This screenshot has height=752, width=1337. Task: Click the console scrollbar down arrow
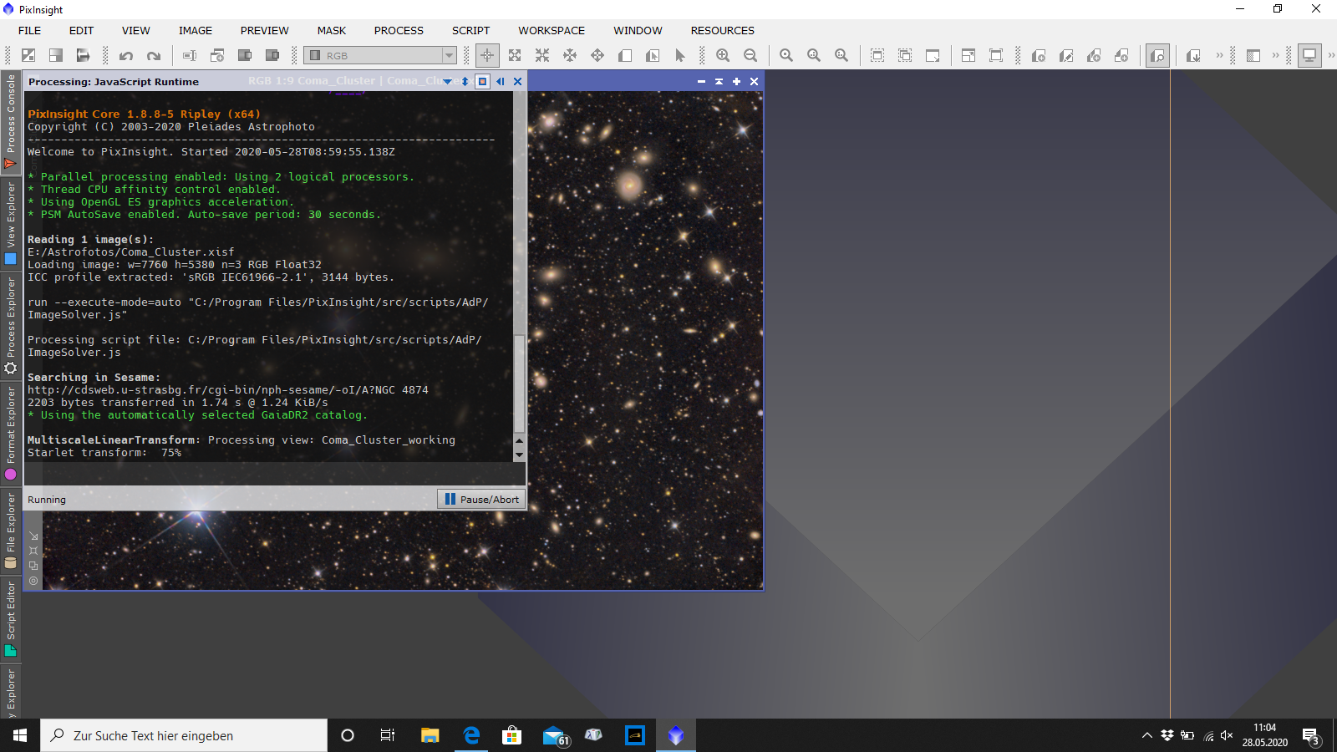(519, 455)
